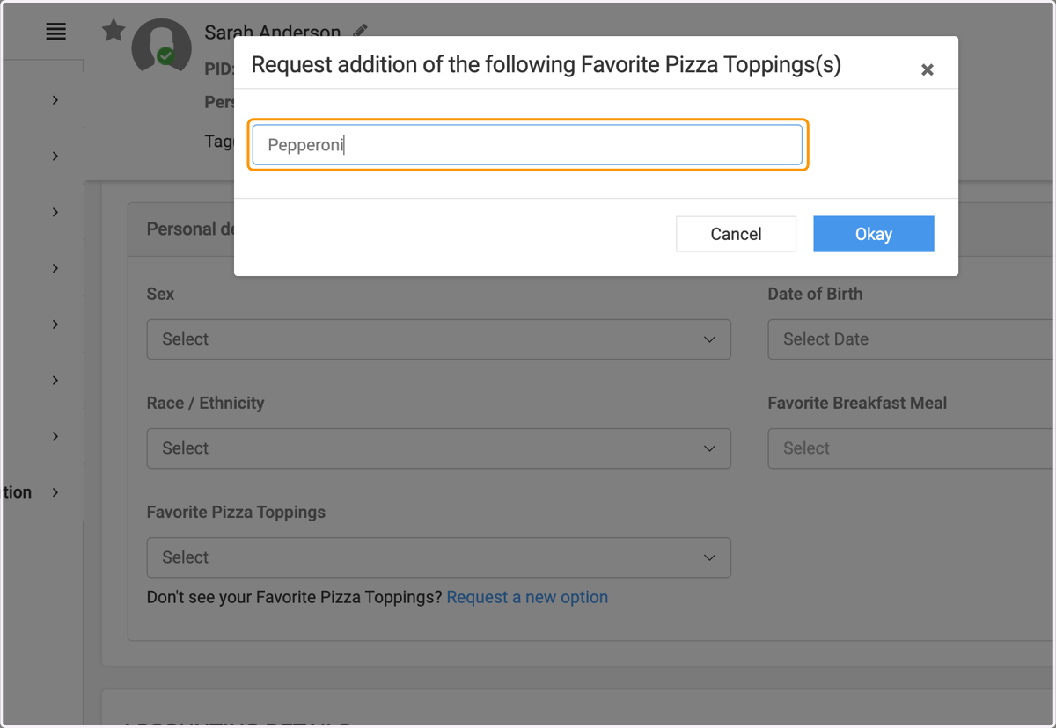Viewport: 1056px width, 728px height.
Task: Edit name with the pencil icon
Action: 360,32
